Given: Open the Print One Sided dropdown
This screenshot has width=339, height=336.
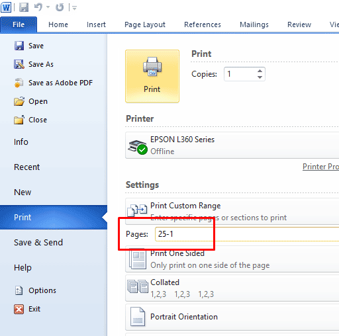Looking at the screenshot, I should [x=232, y=259].
